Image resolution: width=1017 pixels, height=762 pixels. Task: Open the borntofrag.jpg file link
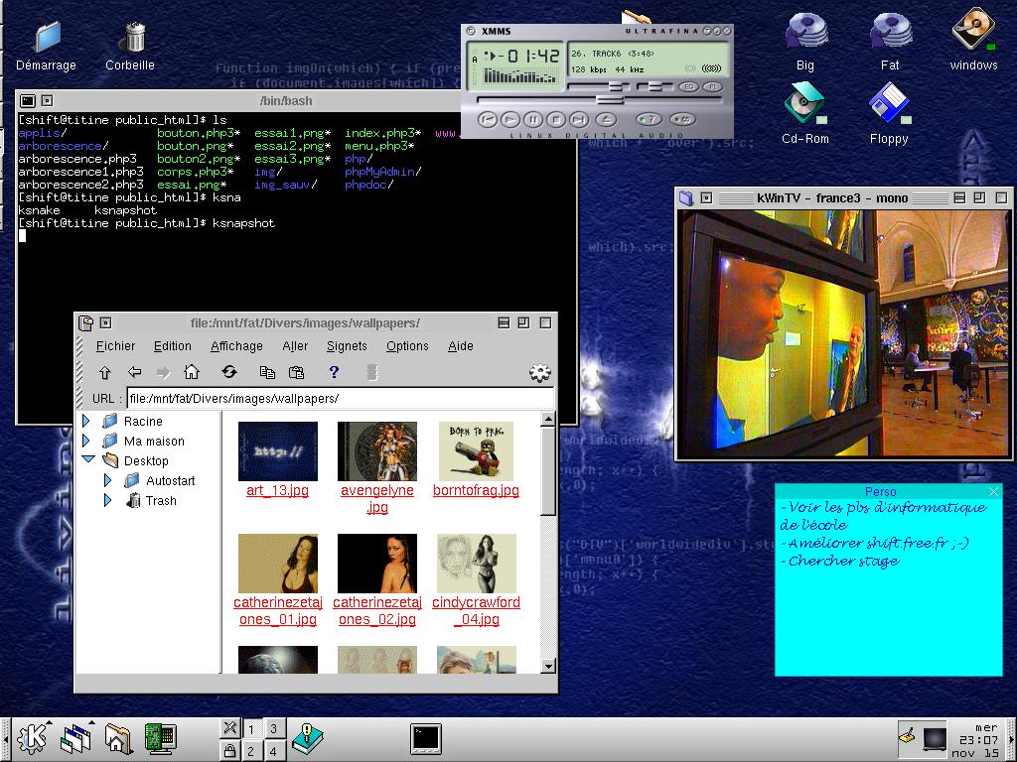476,490
